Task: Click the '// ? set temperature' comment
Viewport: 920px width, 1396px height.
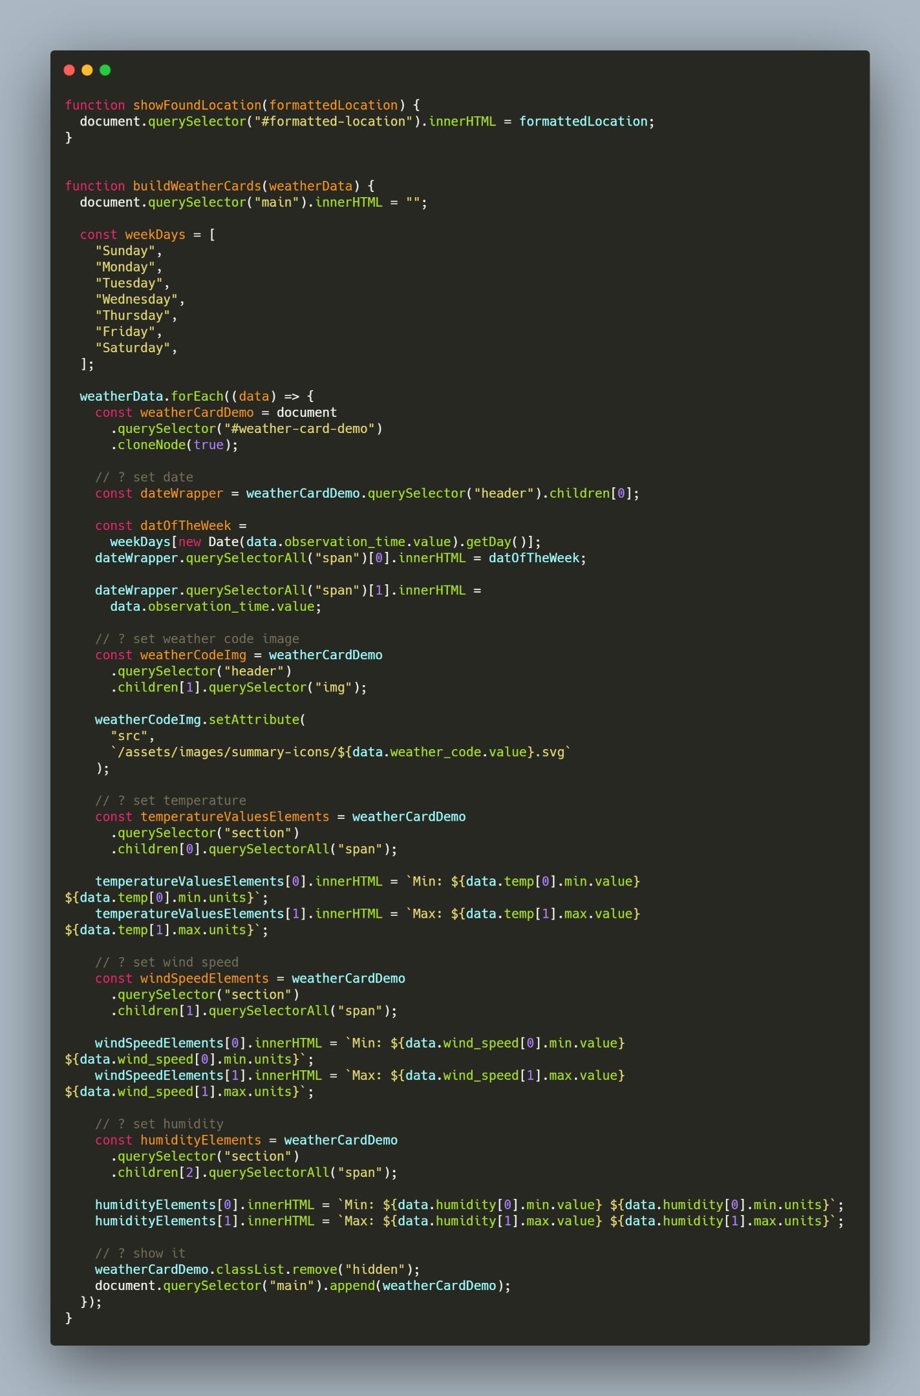Action: [171, 800]
